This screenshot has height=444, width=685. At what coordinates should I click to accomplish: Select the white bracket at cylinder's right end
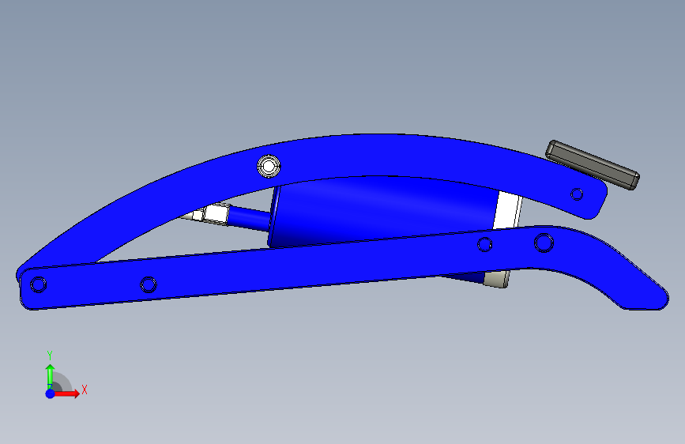[508, 211]
